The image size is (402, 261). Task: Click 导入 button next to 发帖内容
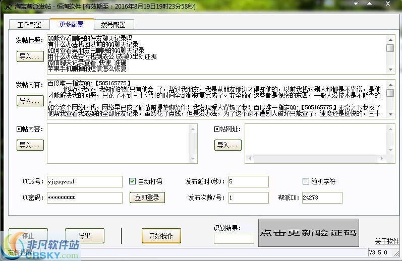30,101
